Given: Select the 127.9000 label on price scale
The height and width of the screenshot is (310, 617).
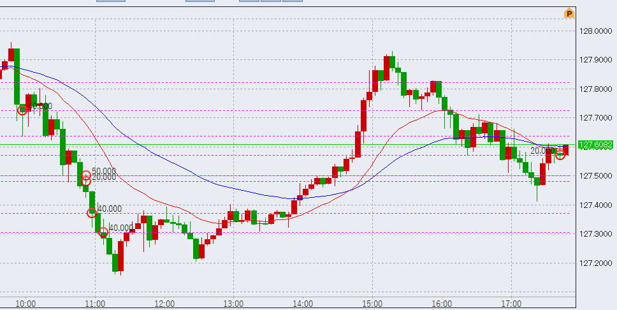Looking at the screenshot, I should click(595, 60).
